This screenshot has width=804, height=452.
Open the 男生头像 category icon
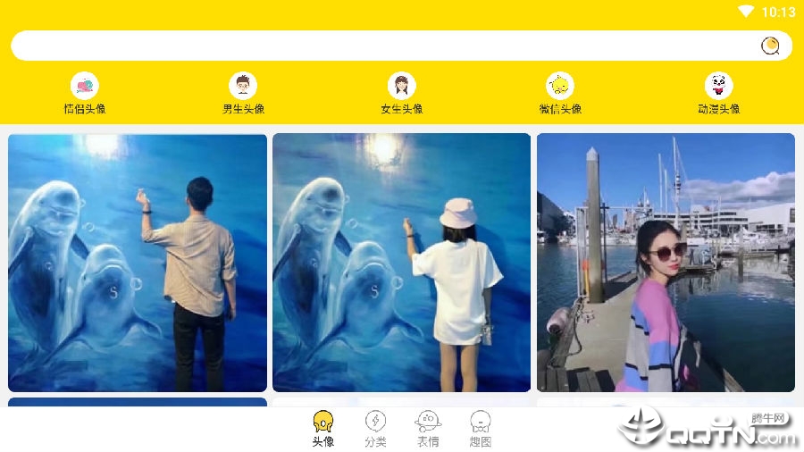[x=243, y=86]
